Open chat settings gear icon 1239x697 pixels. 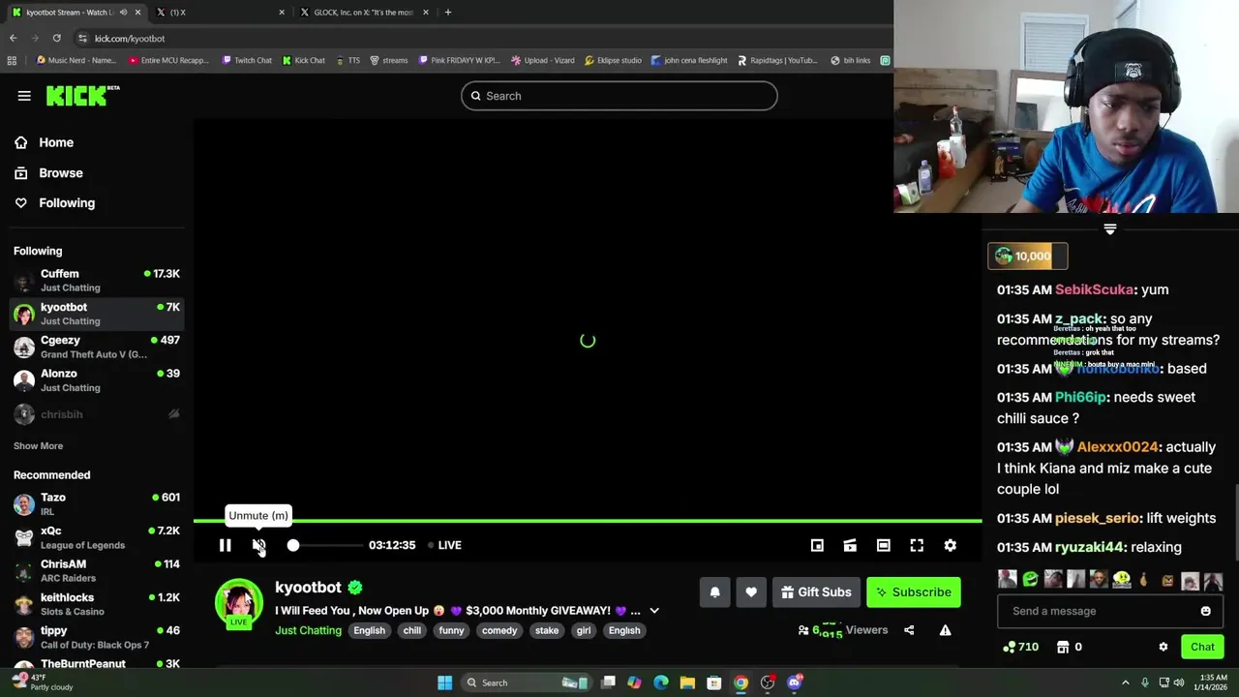click(1163, 647)
